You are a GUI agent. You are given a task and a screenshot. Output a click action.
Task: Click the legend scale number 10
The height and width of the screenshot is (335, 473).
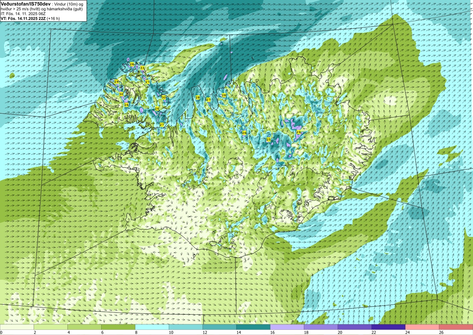(170, 332)
